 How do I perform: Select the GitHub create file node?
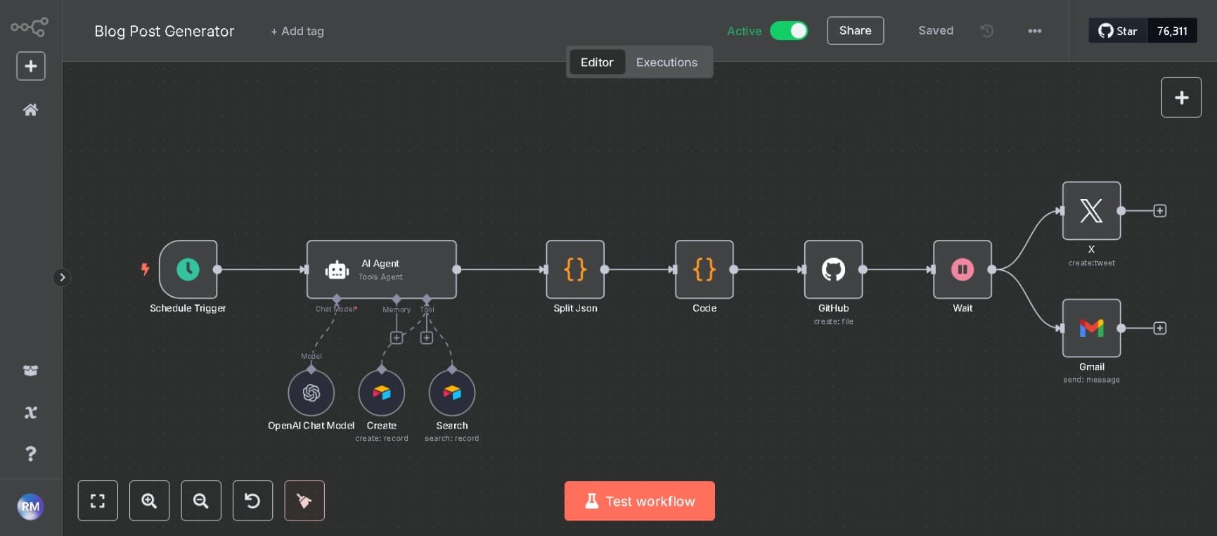(834, 269)
